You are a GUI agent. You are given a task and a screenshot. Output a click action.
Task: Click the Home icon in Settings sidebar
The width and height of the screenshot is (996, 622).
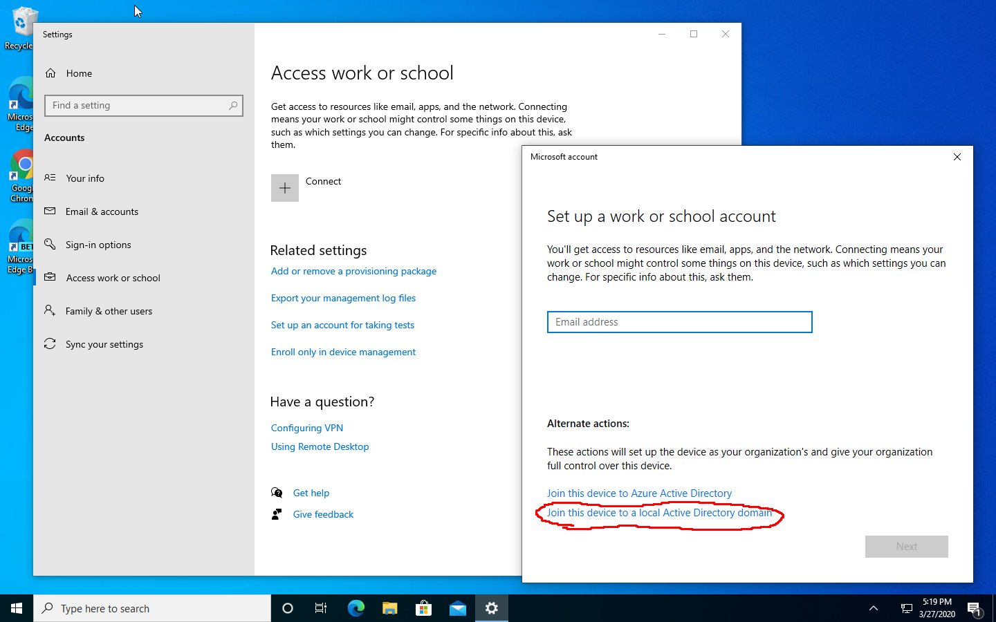(50, 73)
